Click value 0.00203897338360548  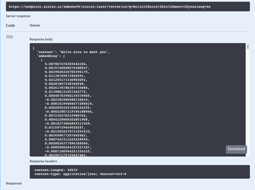(x=65, y=84)
